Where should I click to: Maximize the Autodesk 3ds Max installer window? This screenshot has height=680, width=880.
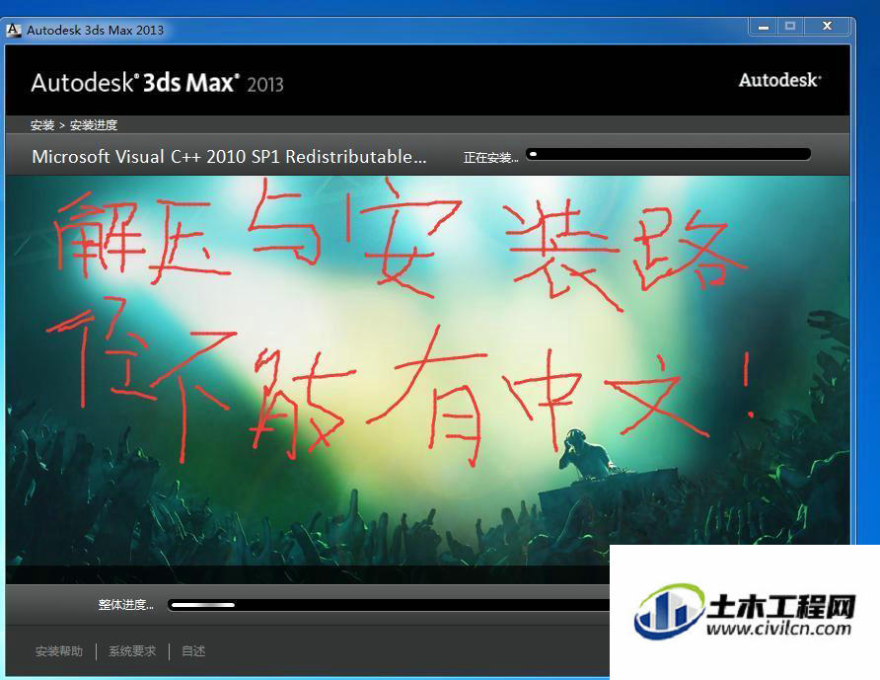pyautogui.click(x=790, y=27)
